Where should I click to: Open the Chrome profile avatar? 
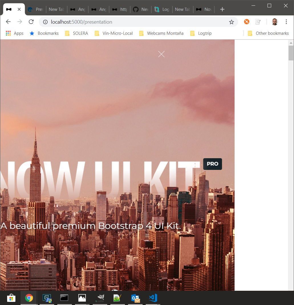click(275, 22)
